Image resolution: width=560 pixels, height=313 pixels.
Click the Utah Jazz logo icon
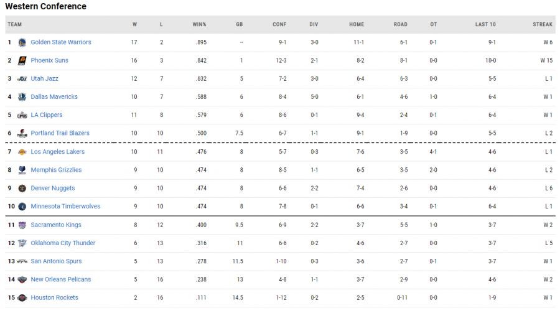(x=22, y=79)
